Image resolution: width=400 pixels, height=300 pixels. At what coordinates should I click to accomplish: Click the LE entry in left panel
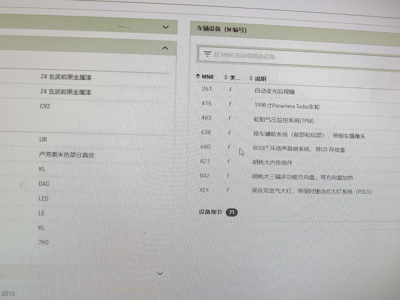point(42,213)
